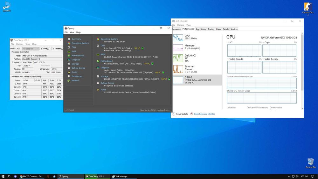
Task: Open red shield app on taskbar
Action: (x=48, y=176)
